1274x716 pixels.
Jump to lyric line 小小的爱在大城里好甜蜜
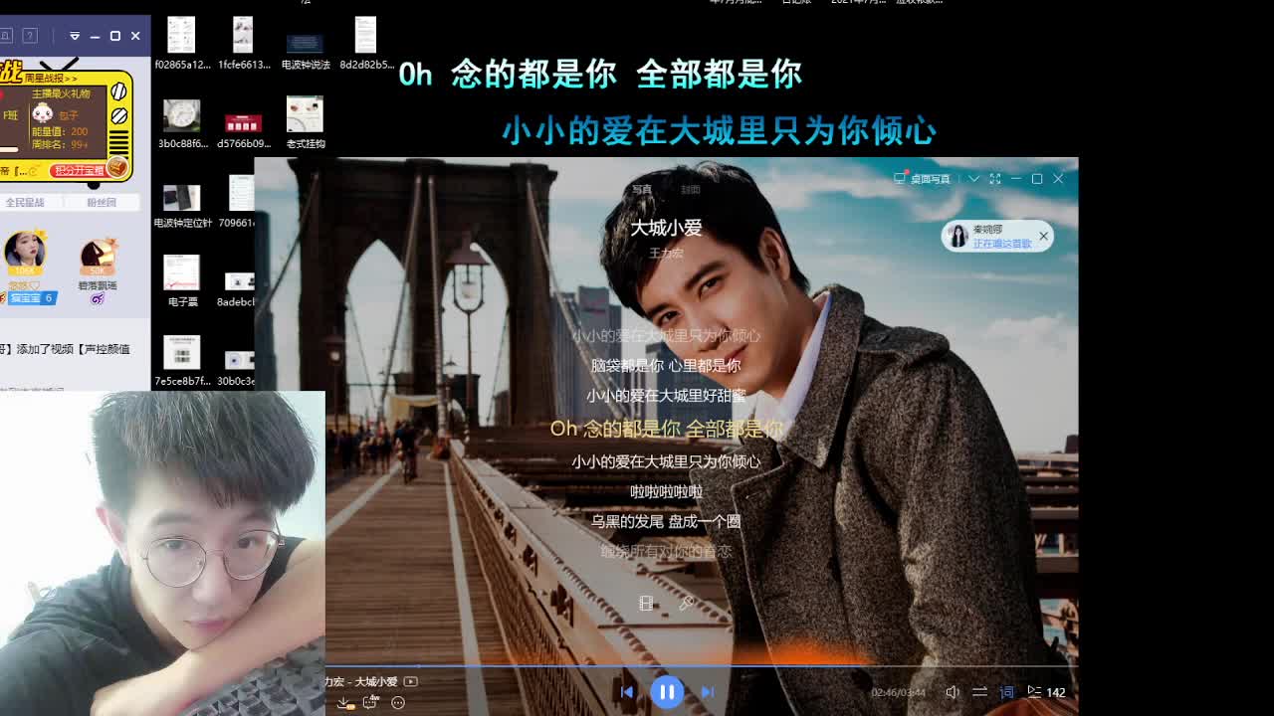click(666, 396)
